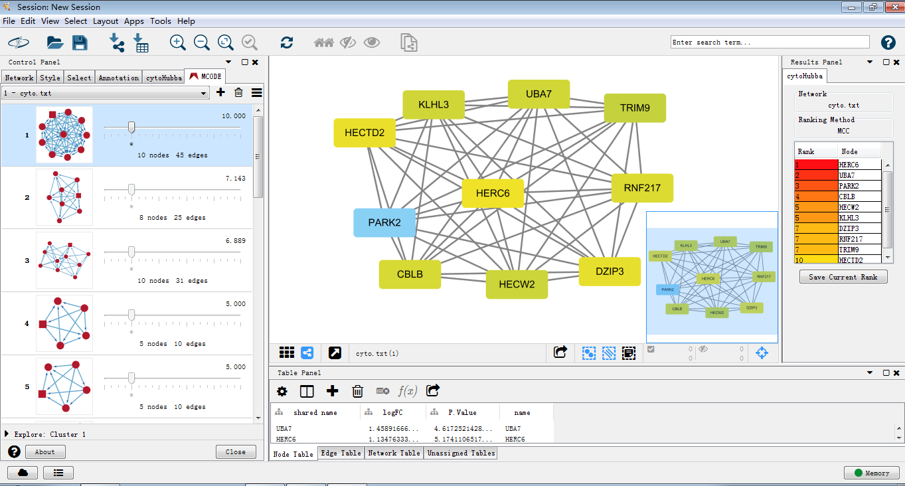Save session with floppy disk icon
Screen dimensions: 905x486
tap(80, 43)
